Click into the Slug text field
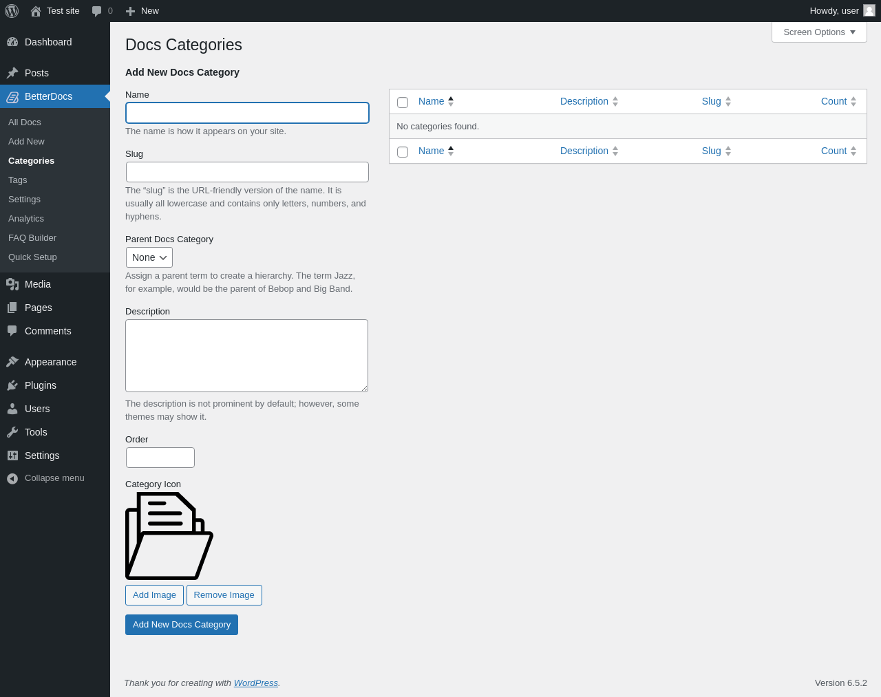The image size is (881, 697). 247,172
